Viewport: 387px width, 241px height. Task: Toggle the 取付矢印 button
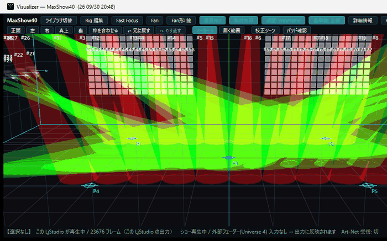[x=244, y=20]
